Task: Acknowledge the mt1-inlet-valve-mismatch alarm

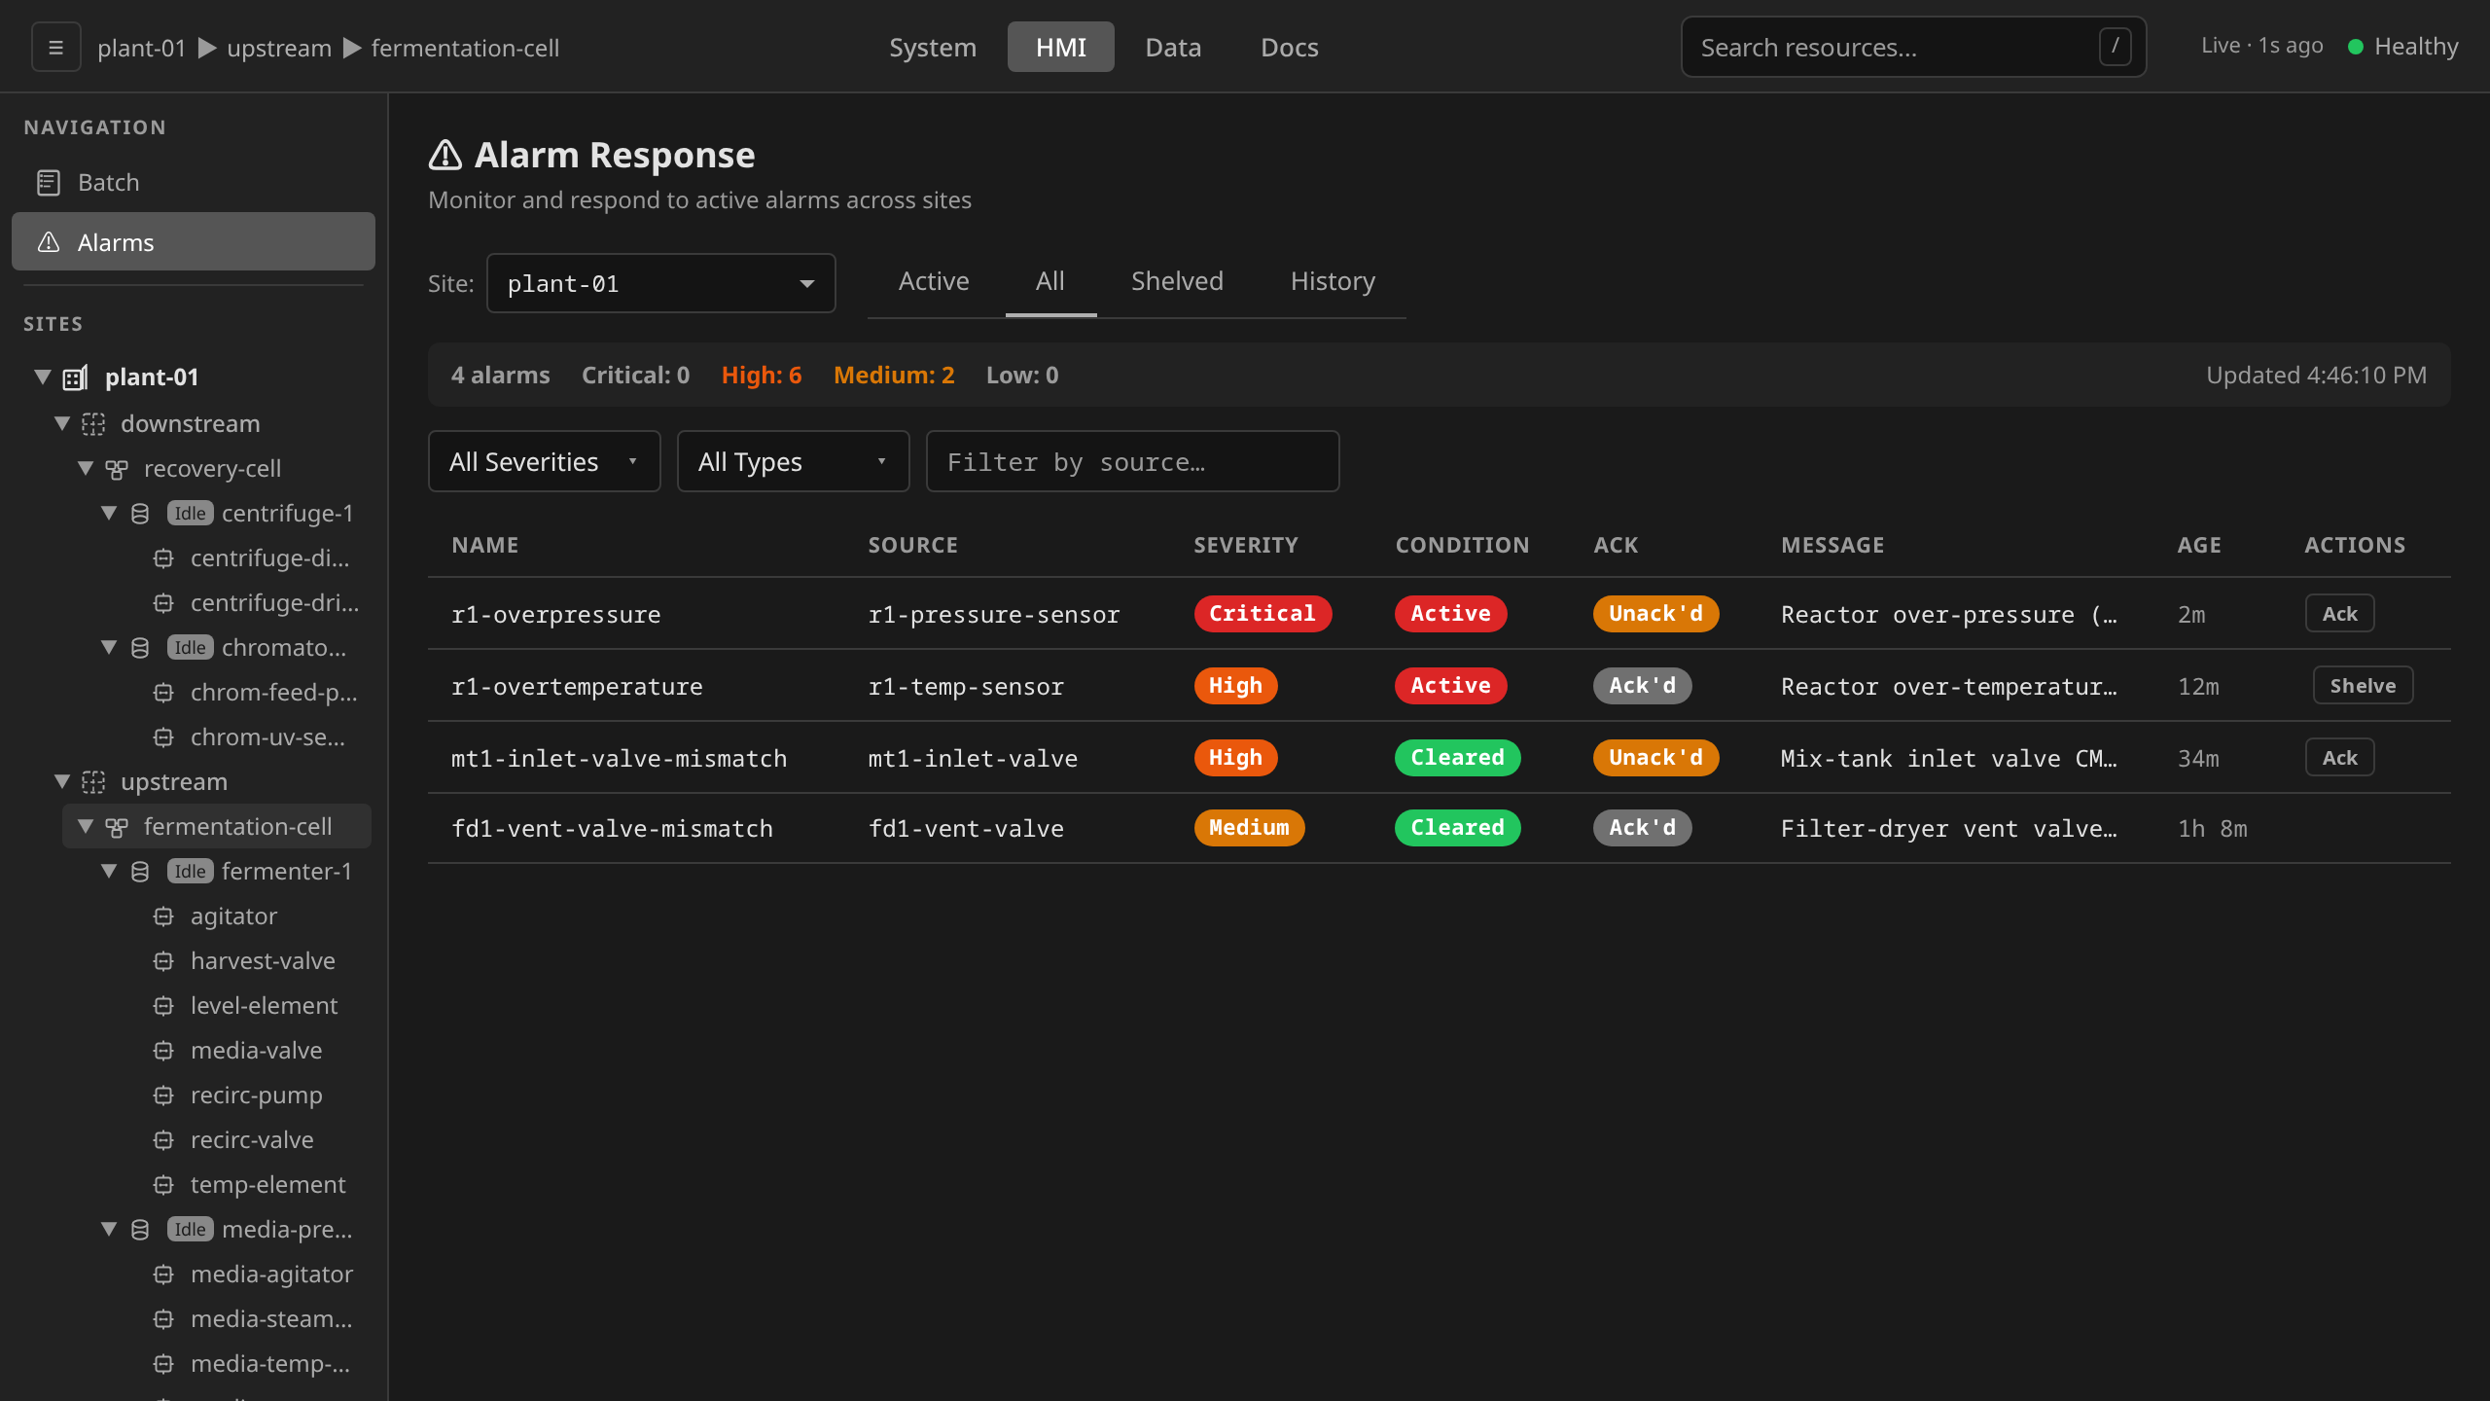Action: (x=2339, y=758)
